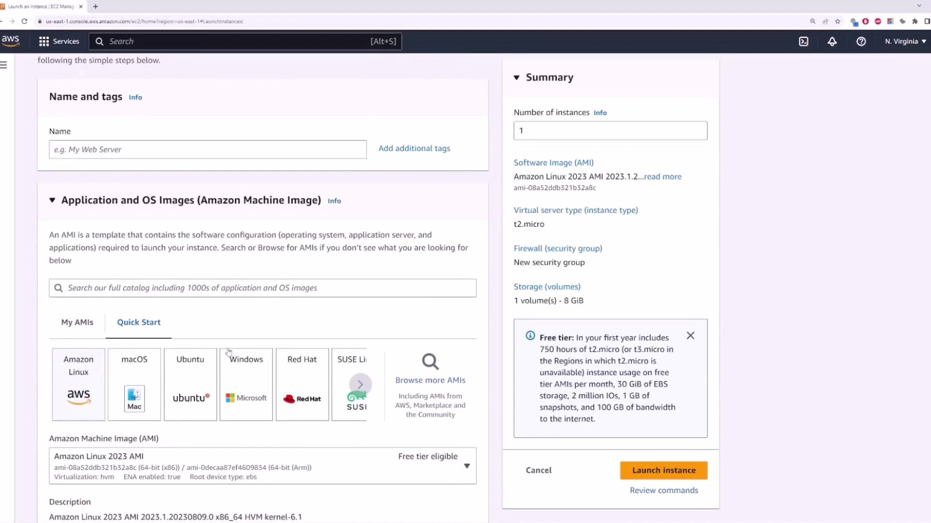Viewport: 931px width, 523px height.
Task: Collapse the Summary section
Action: click(x=516, y=77)
